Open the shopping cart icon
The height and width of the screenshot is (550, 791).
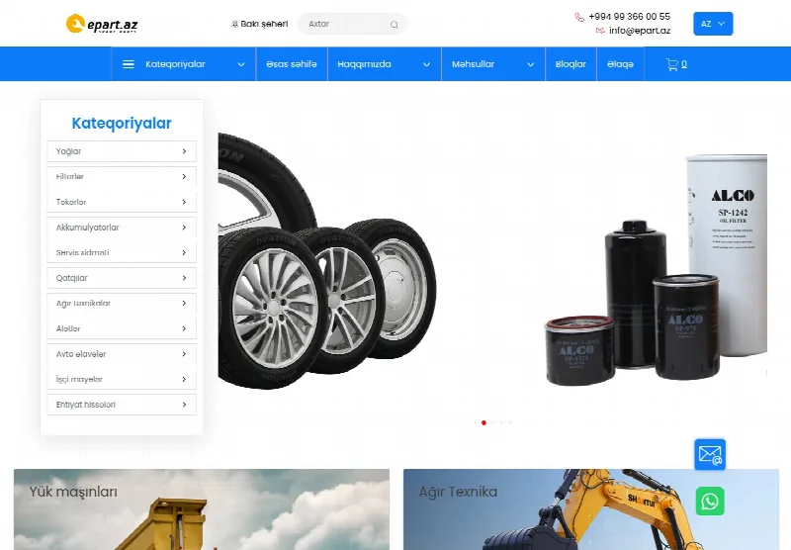point(671,64)
